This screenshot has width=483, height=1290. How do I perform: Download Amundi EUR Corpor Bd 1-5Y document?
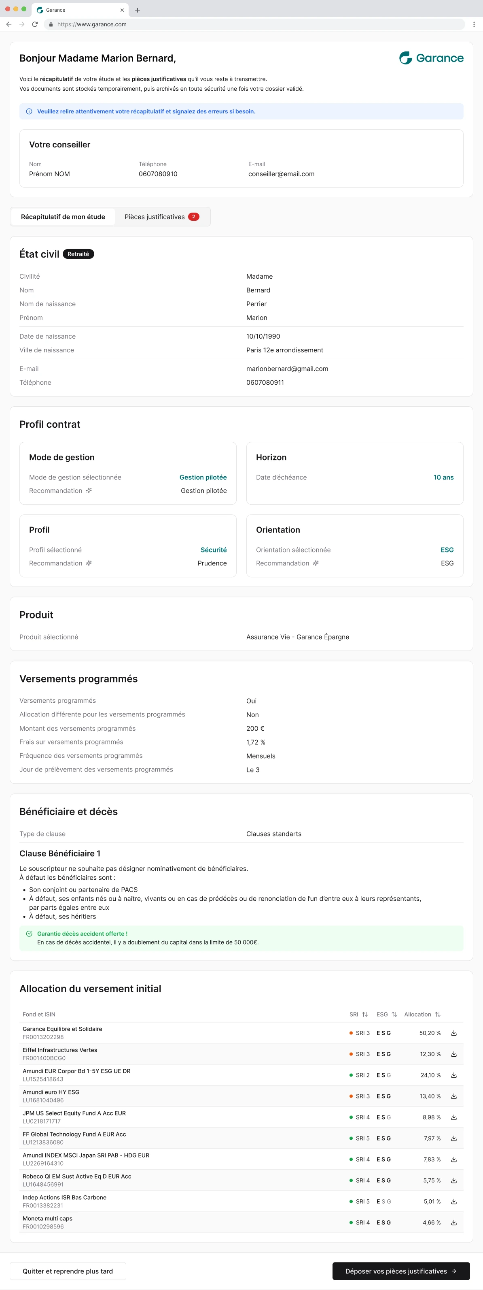click(x=453, y=1075)
